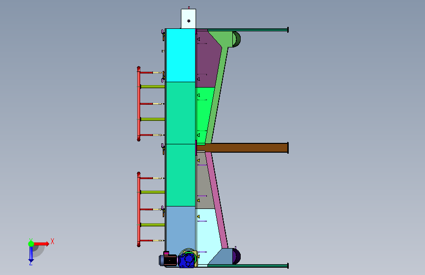Click the green Y axis dot of triad
Viewport: 425px width, 275px height.
tap(31, 244)
